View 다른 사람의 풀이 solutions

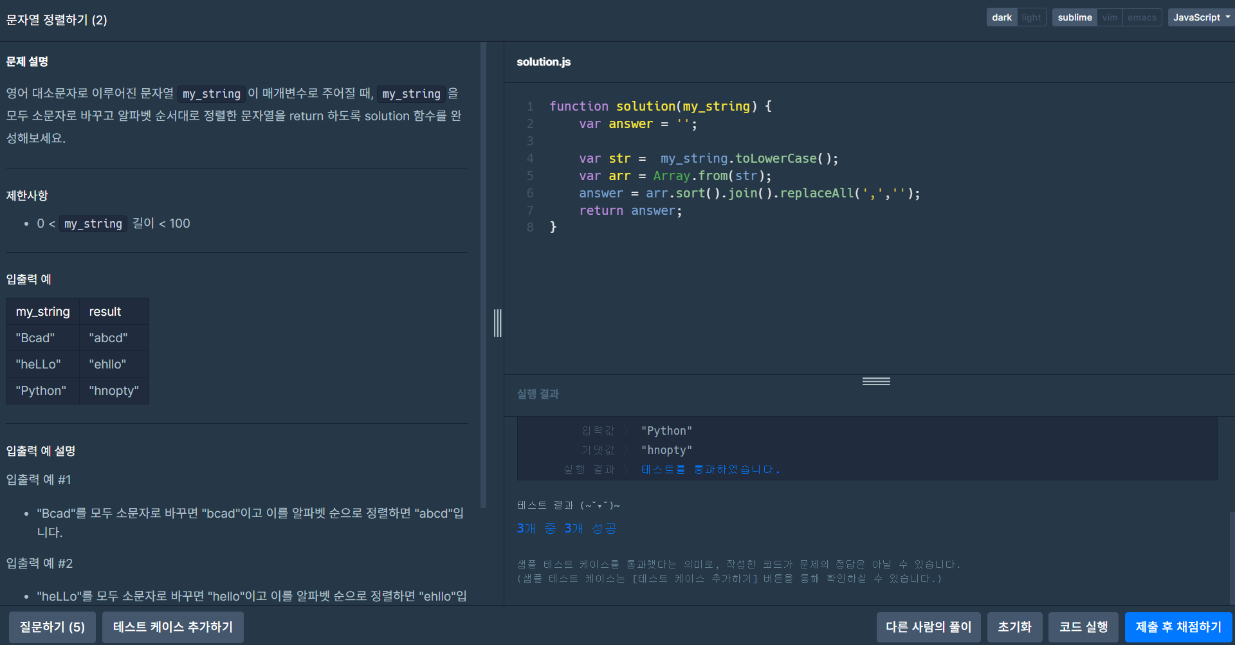(928, 627)
